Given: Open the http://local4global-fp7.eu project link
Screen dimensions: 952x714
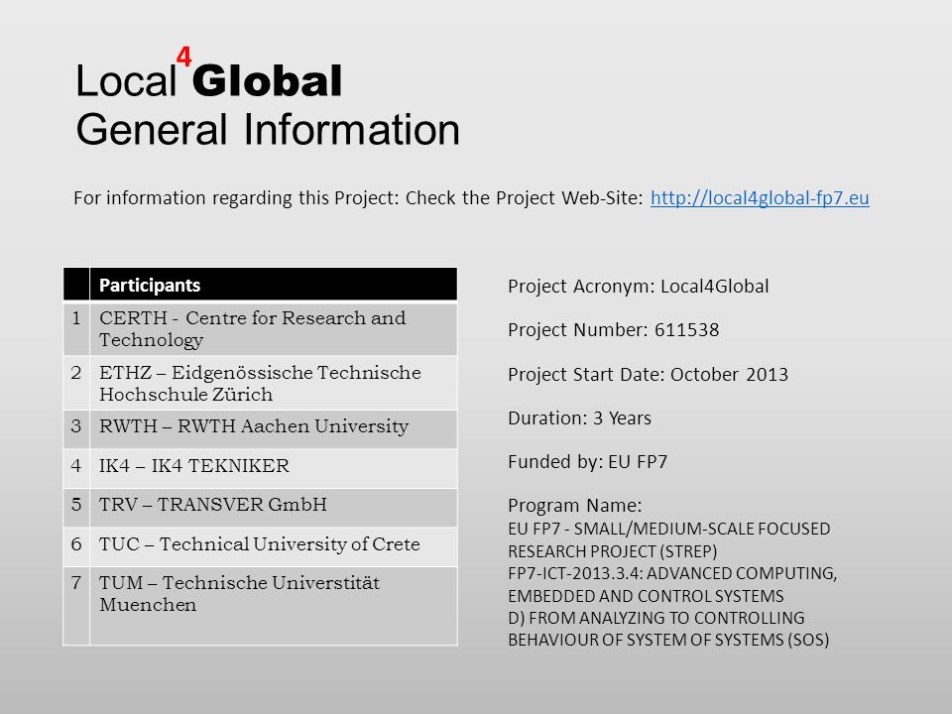Looking at the screenshot, I should pyautogui.click(x=760, y=198).
